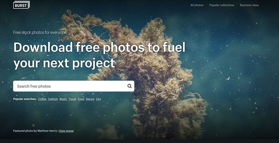Click the magnifying glass search icon
The width and height of the screenshot is (279, 143).
point(130,86)
